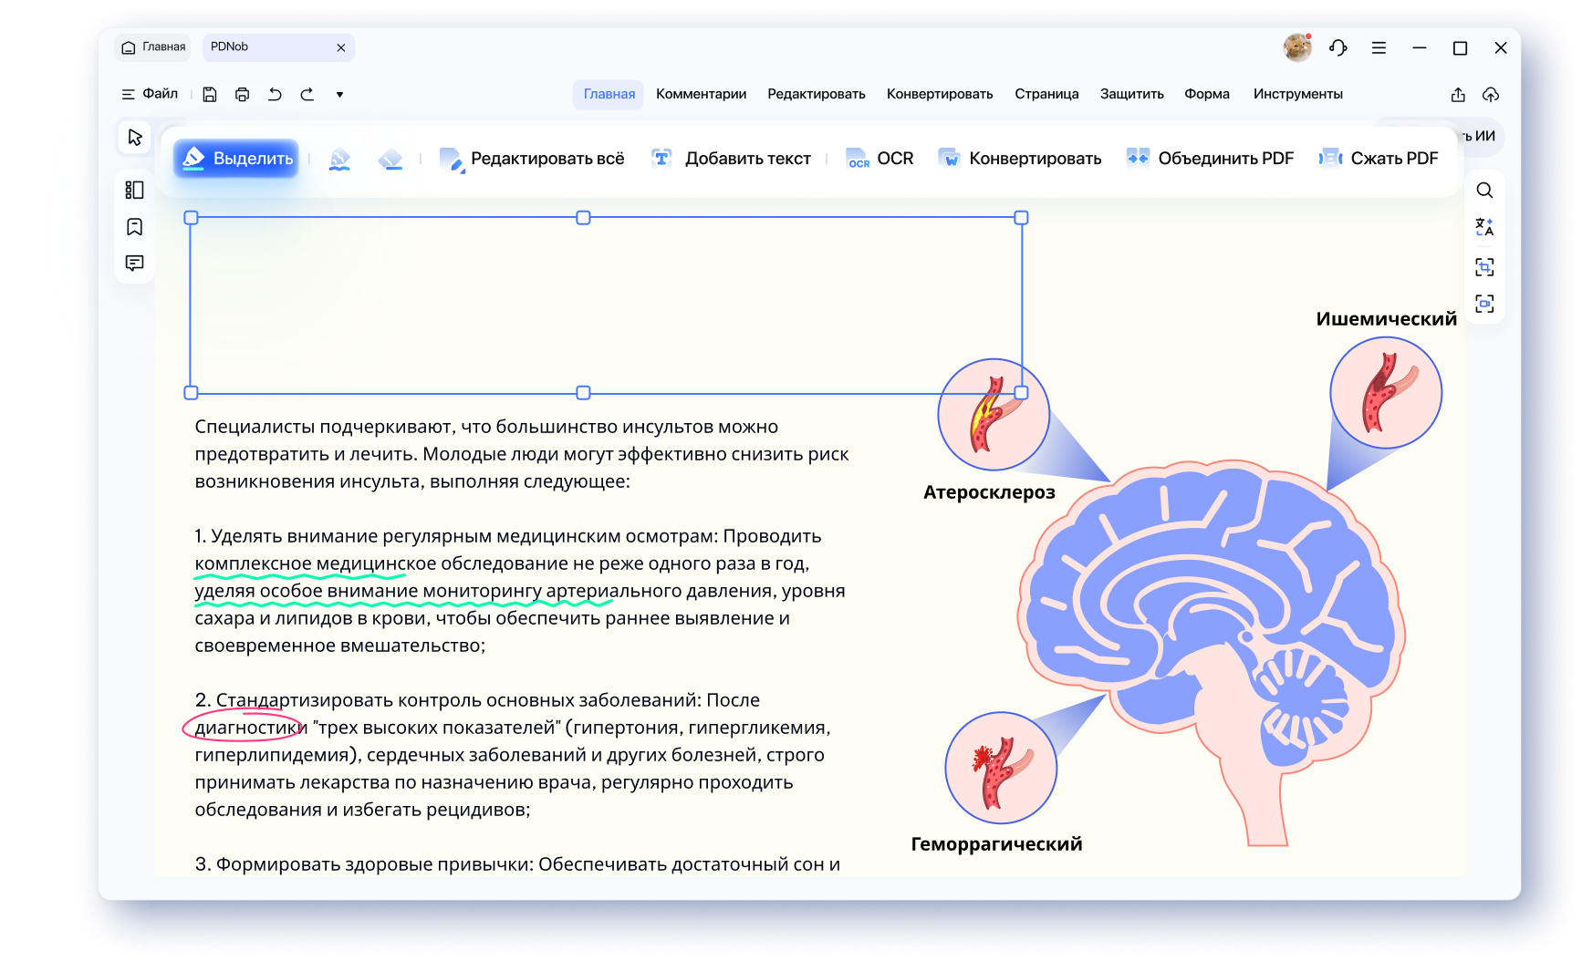
Task: Click the Редактировать всё button
Action: pos(532,159)
